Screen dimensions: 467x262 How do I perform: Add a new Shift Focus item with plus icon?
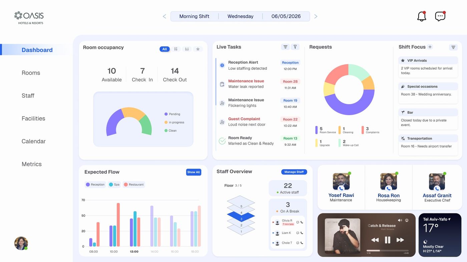[x=430, y=47]
